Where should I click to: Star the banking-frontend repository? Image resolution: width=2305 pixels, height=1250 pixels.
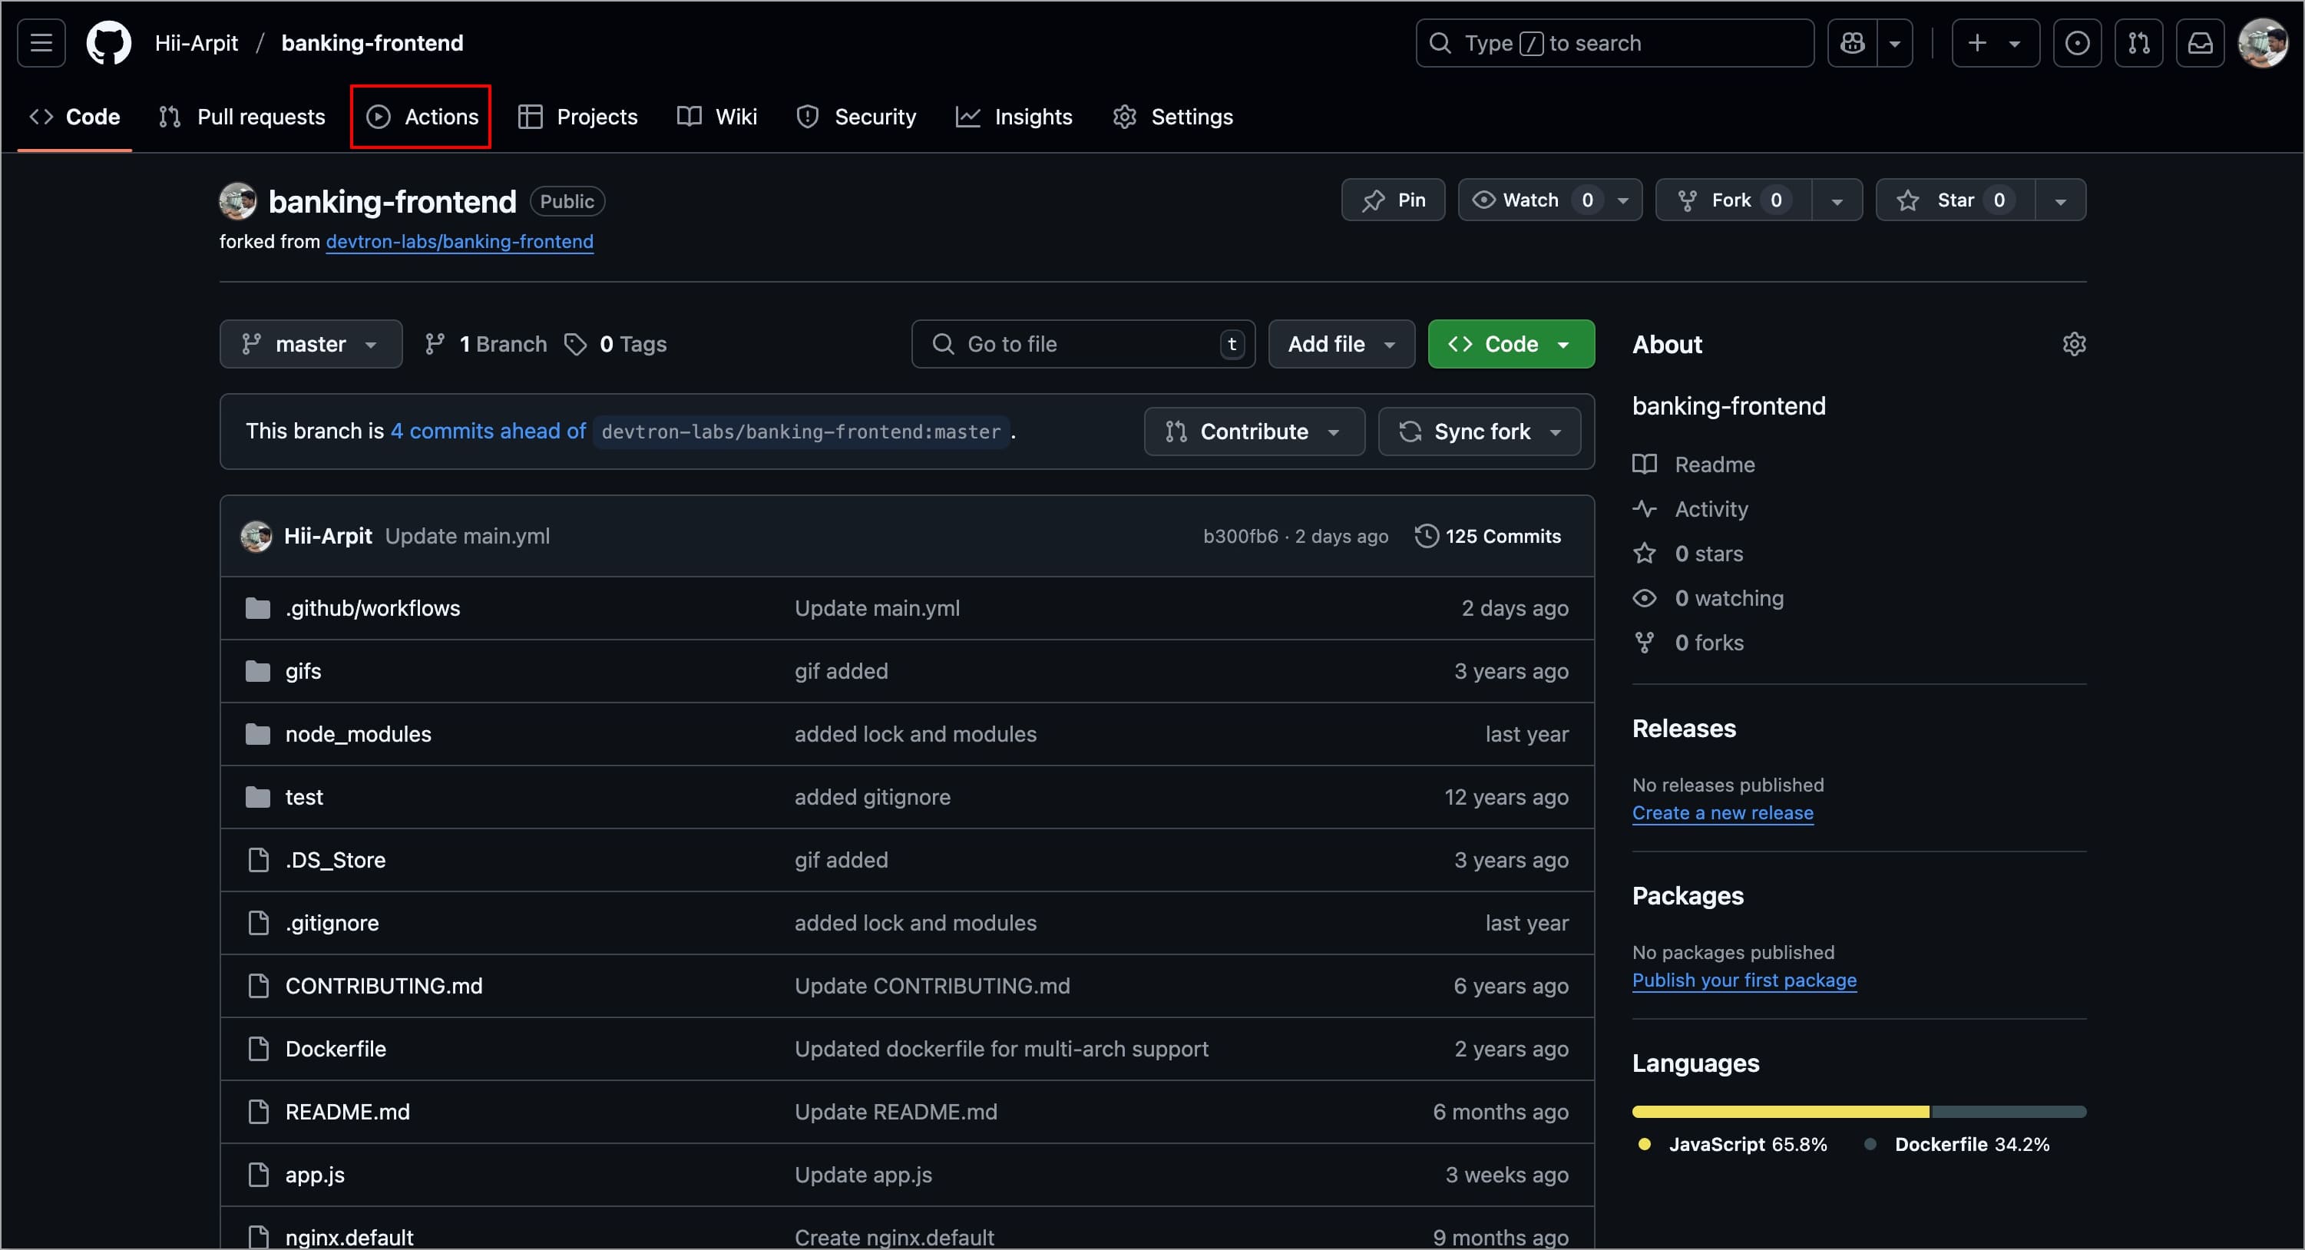pyautogui.click(x=1955, y=200)
